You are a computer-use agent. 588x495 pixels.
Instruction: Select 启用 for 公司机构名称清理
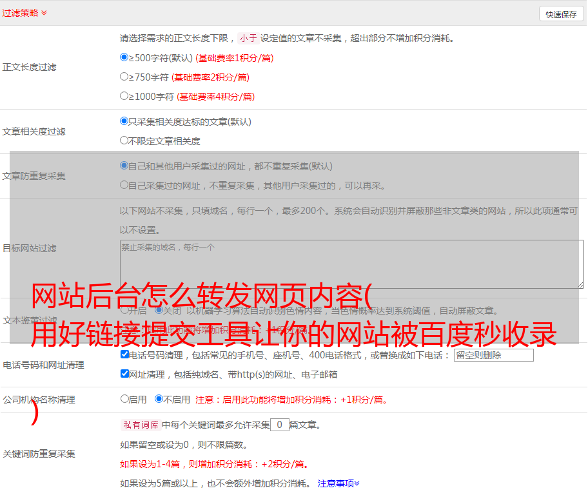[x=124, y=399]
